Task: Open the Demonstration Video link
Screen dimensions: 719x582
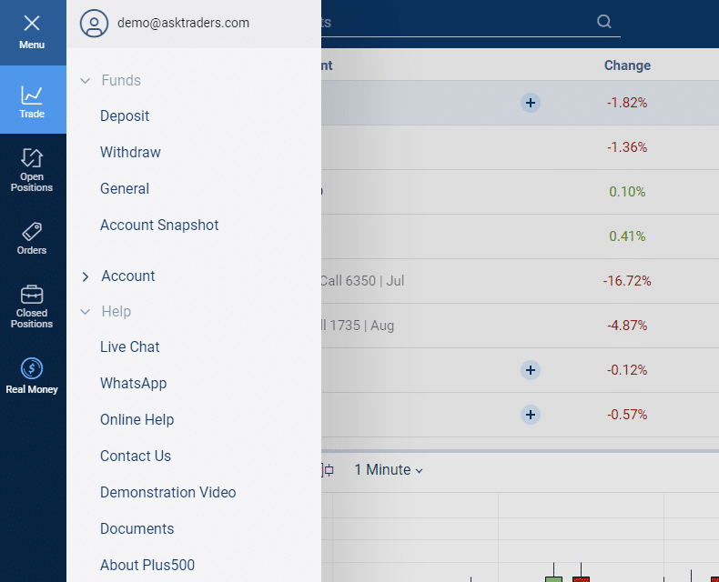Action: (167, 493)
